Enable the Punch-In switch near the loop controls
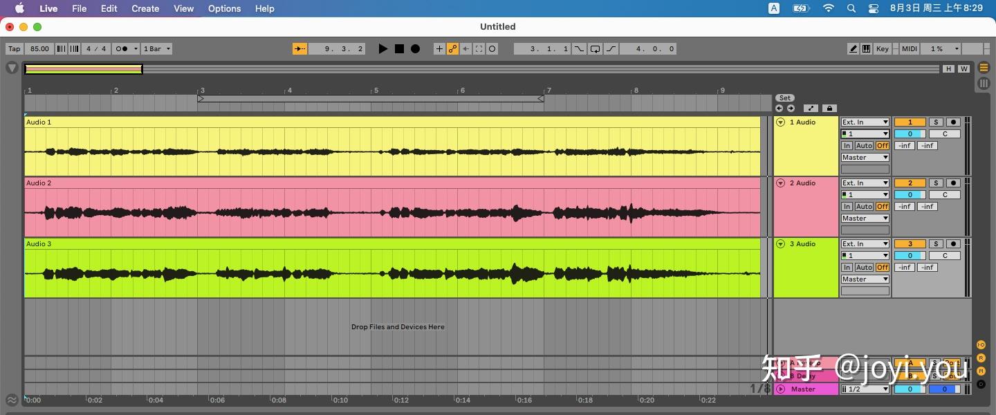 tap(579, 48)
